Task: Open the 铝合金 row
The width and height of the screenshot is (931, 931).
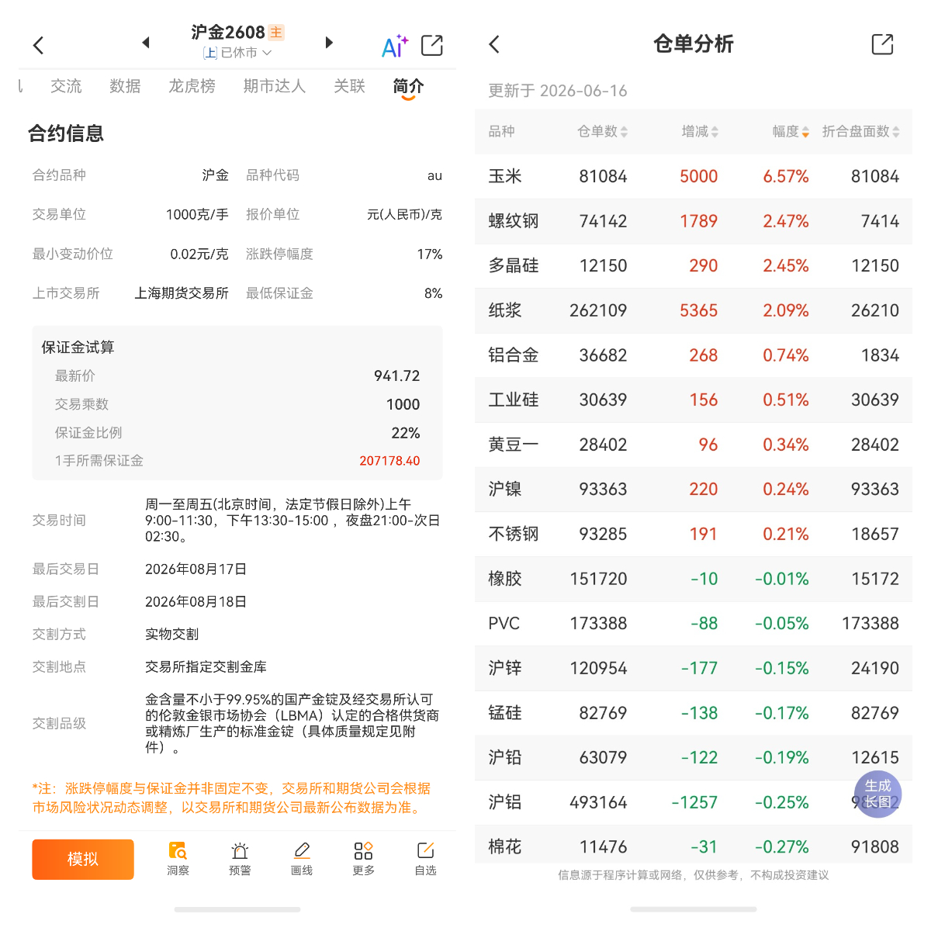Action: (694, 355)
